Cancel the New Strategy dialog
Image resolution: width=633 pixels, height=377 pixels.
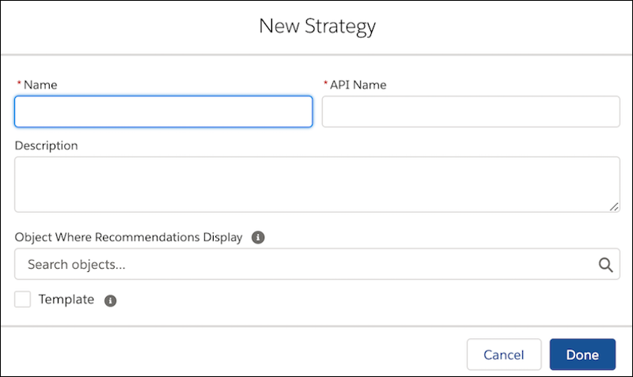click(504, 354)
